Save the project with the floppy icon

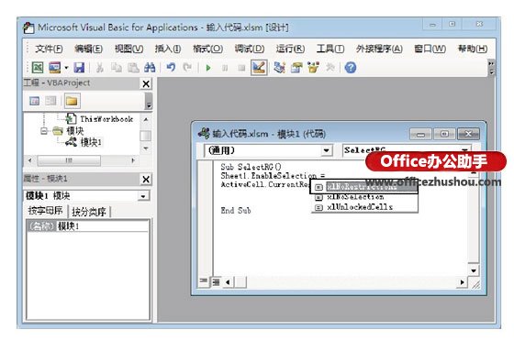[x=79, y=68]
